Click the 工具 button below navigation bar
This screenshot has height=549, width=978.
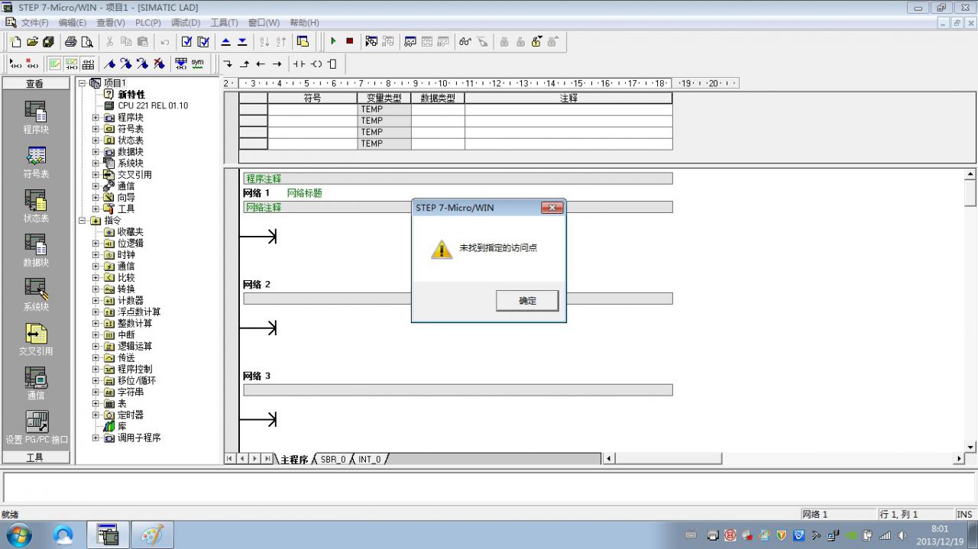35,457
